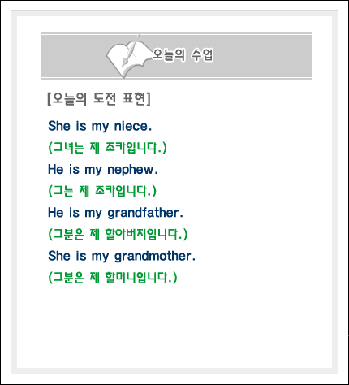Screen dimensions: 349x385
Task: Click the quill pen tip on the book
Action: 124,63
